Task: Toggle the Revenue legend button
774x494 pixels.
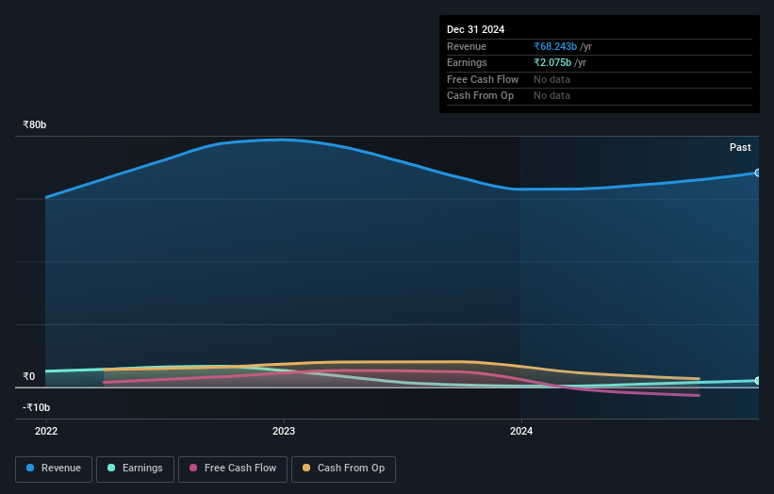Action: pyautogui.click(x=54, y=469)
